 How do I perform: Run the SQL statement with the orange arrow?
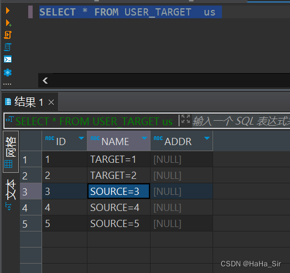[x=8, y=11]
